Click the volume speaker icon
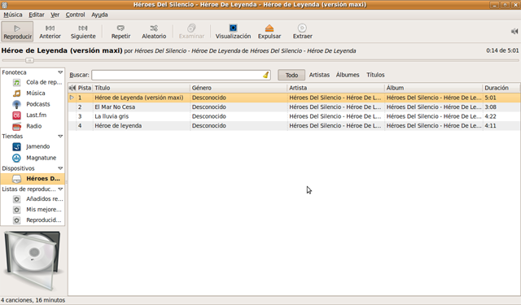 (x=514, y=31)
